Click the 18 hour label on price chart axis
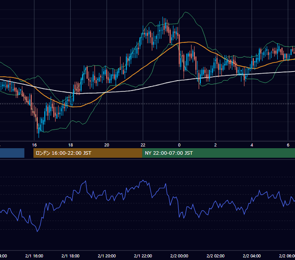Image resolution: width=295 pixels, height=260 pixels. coord(70,145)
